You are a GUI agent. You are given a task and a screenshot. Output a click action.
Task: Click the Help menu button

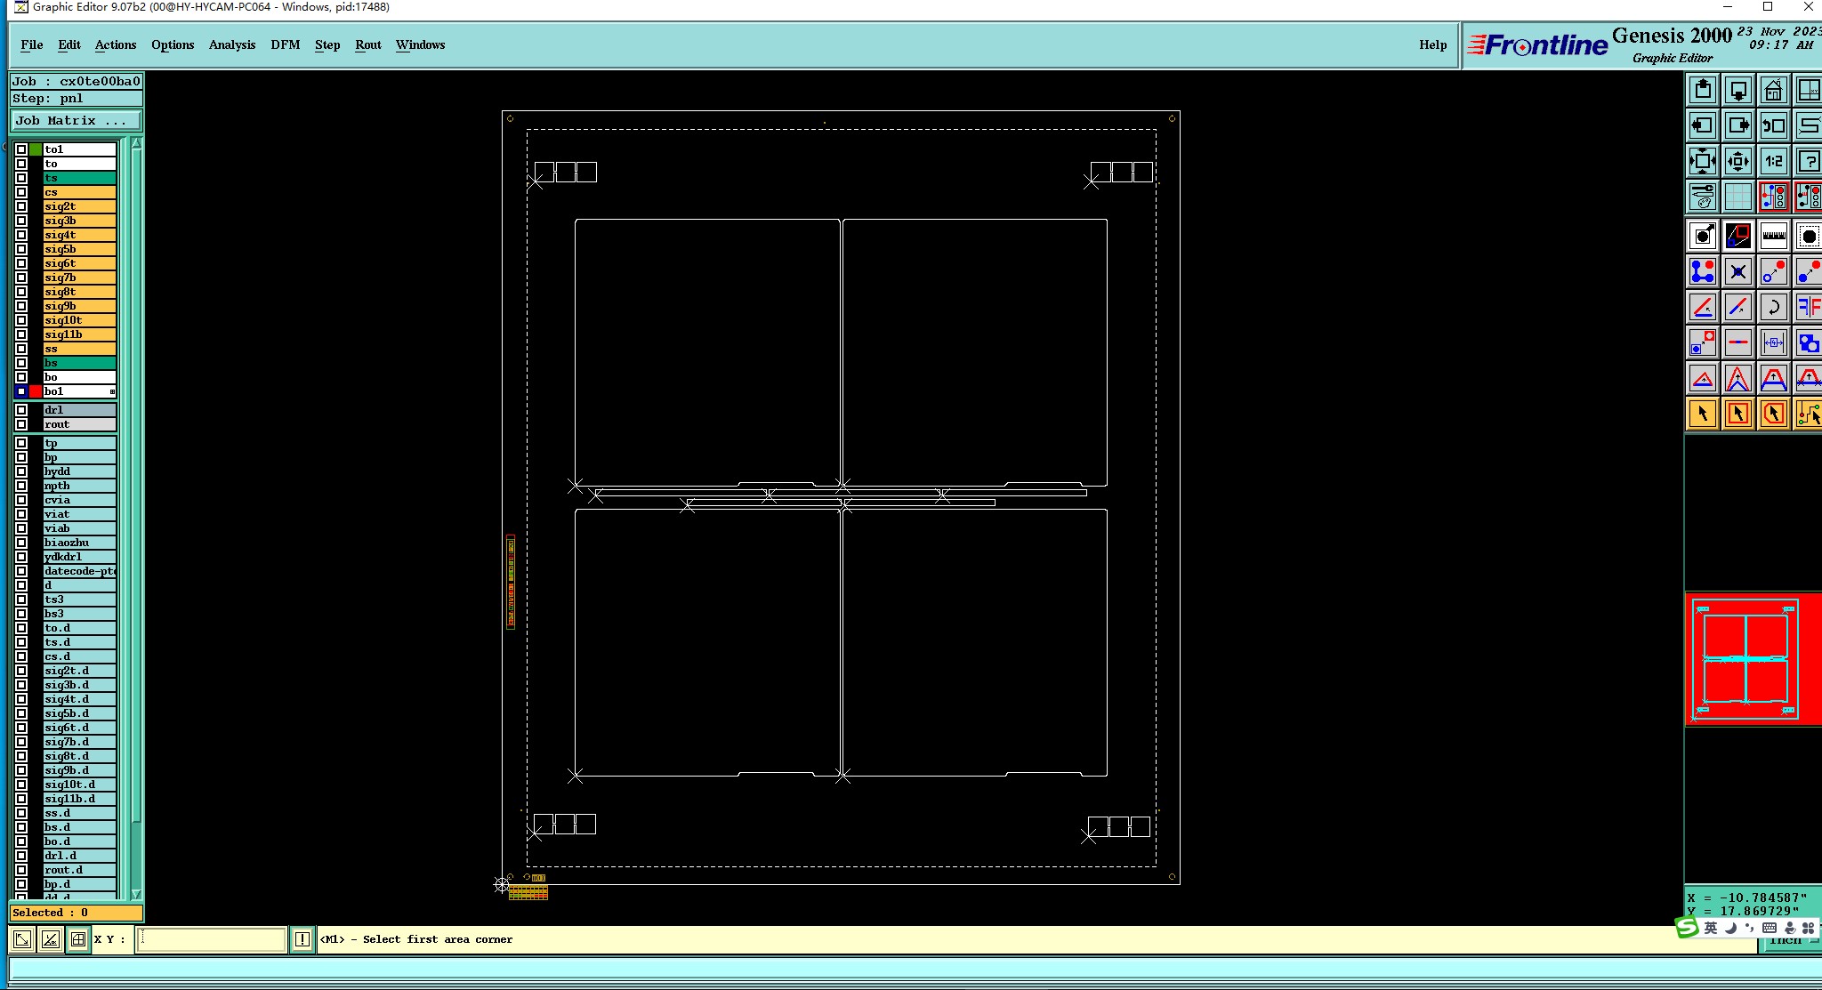click(x=1432, y=44)
